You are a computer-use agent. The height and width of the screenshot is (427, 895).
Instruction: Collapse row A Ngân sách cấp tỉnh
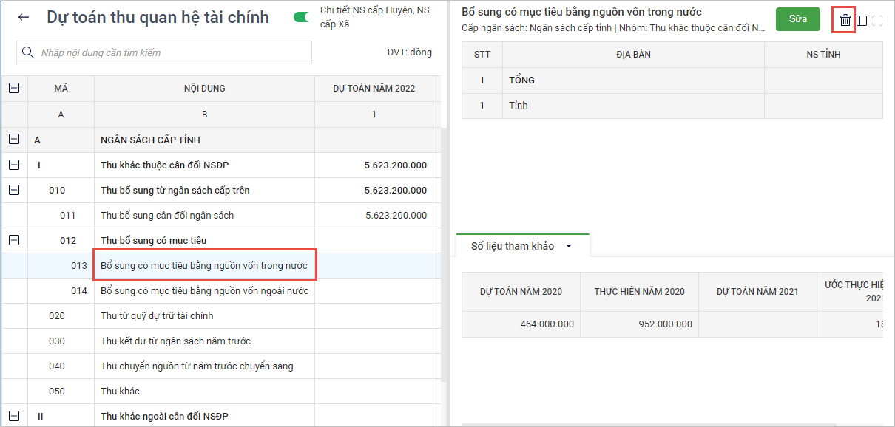click(14, 140)
